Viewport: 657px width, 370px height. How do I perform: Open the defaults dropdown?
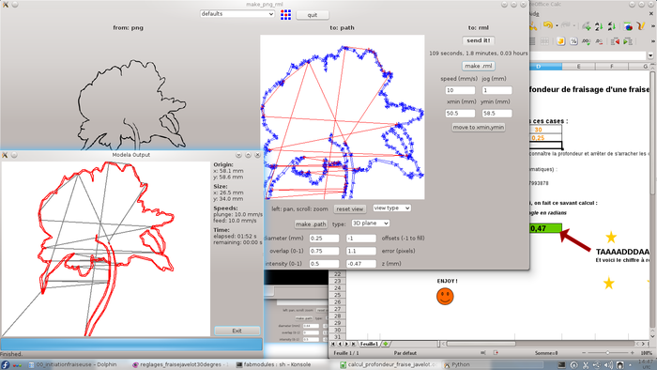point(237,14)
